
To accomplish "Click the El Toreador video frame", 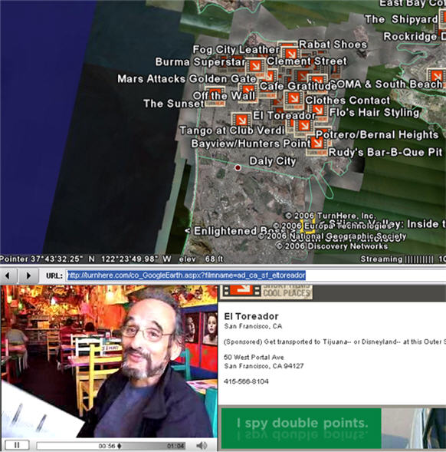I will point(109,361).
